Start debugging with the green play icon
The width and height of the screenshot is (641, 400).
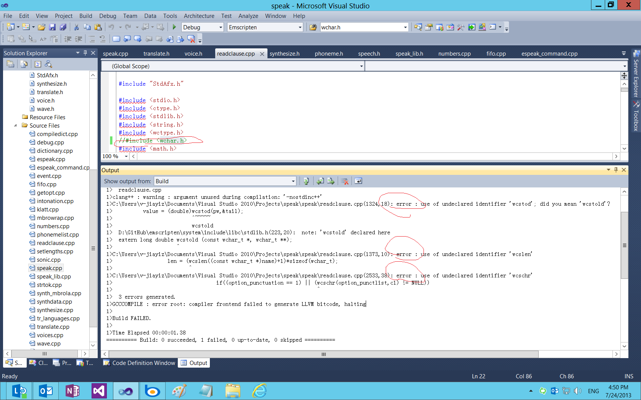(x=174, y=27)
